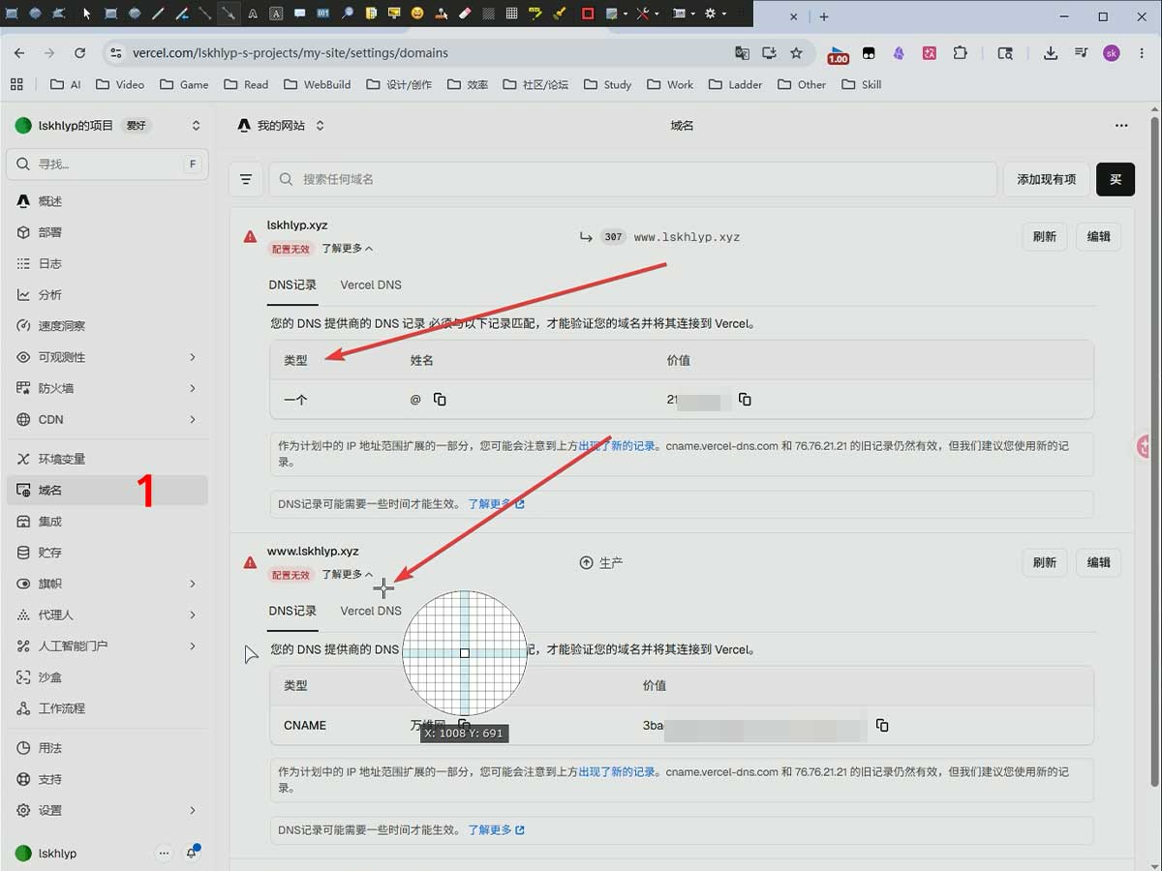Image resolution: width=1162 pixels, height=871 pixels.
Task: Select DNS记录 tab for lskhlyp.xyz
Action: [x=292, y=285]
